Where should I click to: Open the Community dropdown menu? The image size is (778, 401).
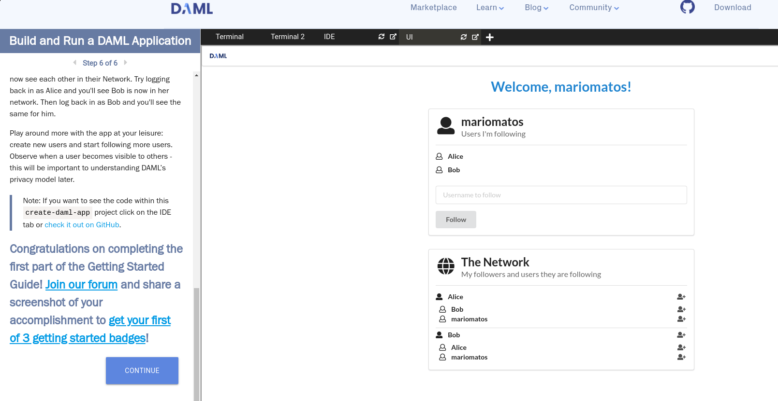tap(594, 8)
